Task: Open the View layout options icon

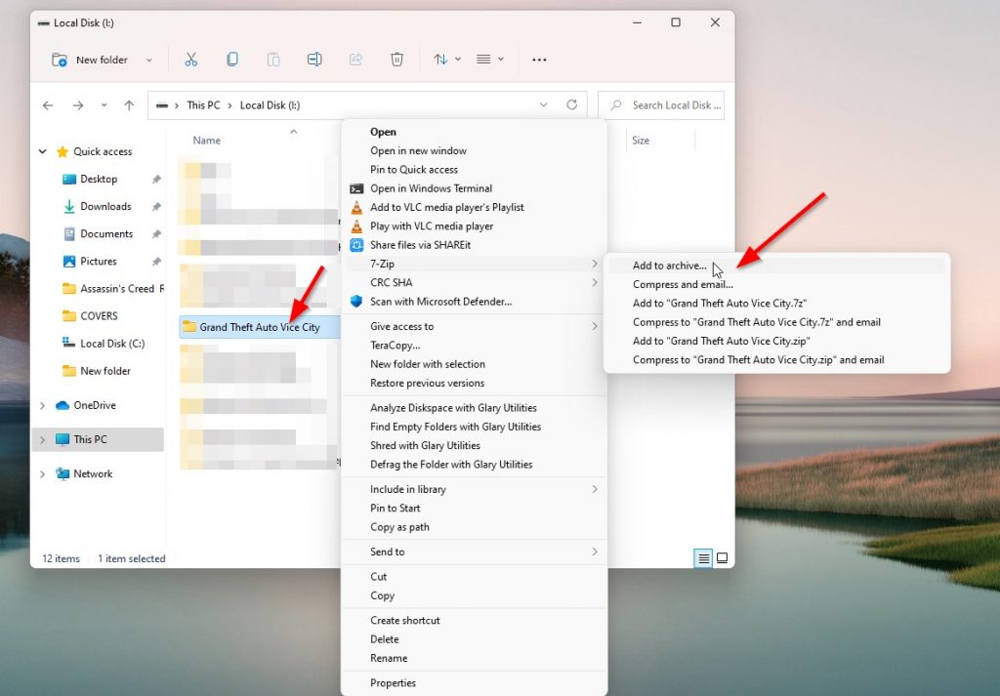Action: click(x=490, y=60)
